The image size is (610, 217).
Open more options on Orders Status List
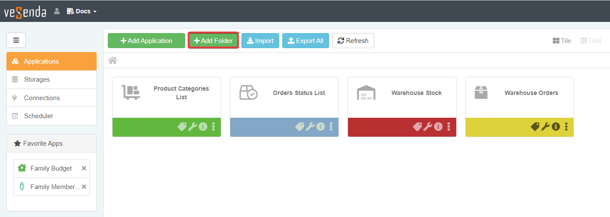click(x=331, y=126)
